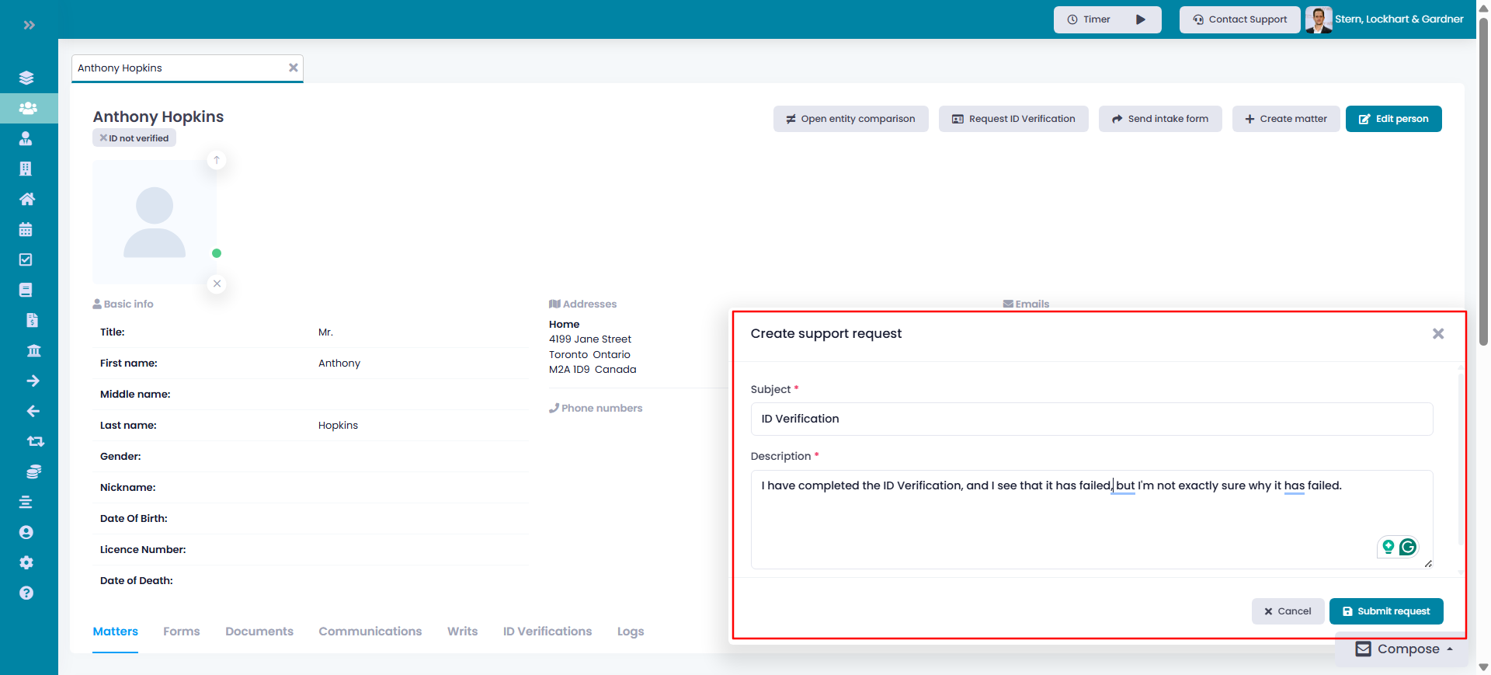Open the Grammarly icon in description box
This screenshot has height=675, width=1491.
tap(1408, 547)
